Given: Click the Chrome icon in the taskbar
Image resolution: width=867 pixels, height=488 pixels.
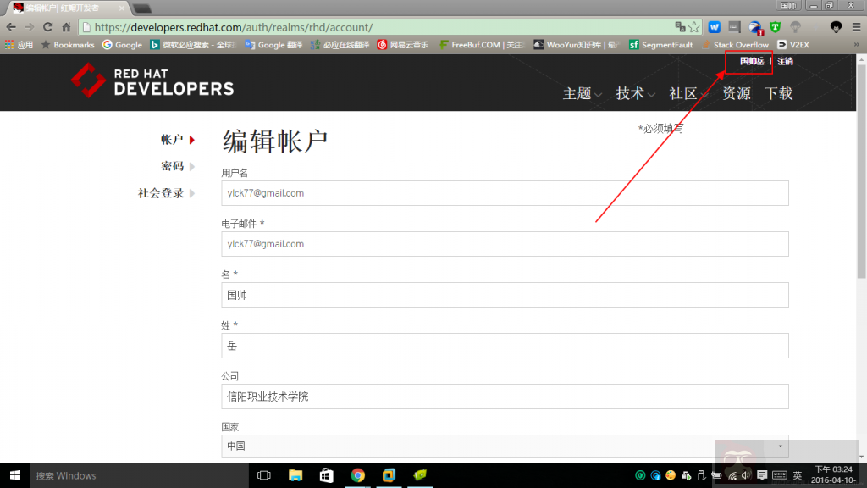Looking at the screenshot, I should pyautogui.click(x=357, y=476).
